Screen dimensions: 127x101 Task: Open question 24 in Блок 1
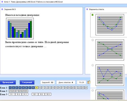[86, 88]
